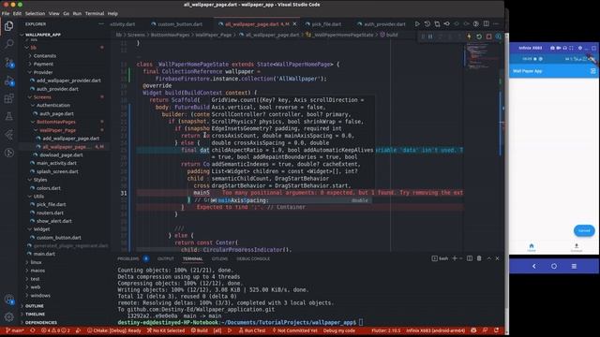This screenshot has height=337, width=600.
Task: Tap the phone back navigation button
Action: point(534,266)
